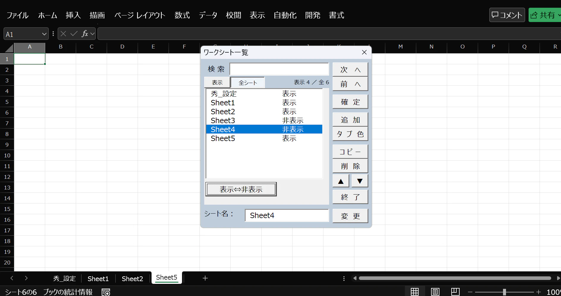The width and height of the screenshot is (561, 296).
Task: Expand the fx function dropdown chevron
Action: [x=92, y=34]
